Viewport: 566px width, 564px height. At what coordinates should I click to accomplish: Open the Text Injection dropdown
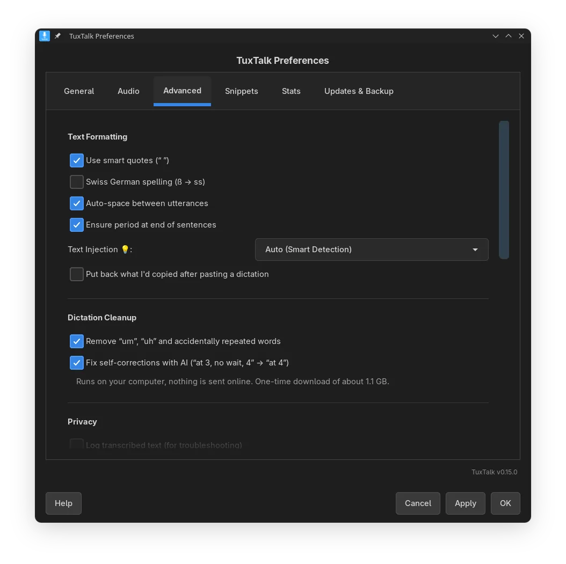372,250
